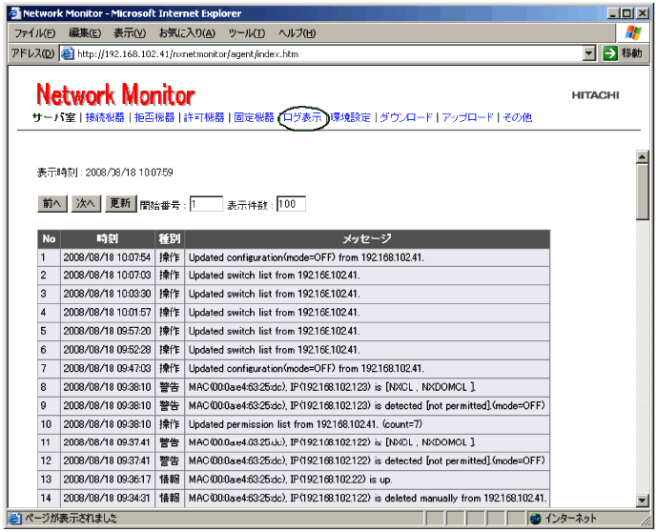Open the ダウンロード link

point(406,117)
